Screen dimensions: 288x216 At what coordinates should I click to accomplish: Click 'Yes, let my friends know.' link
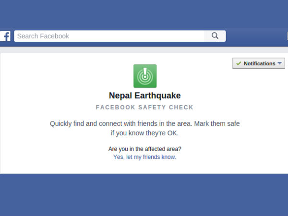[144, 157]
